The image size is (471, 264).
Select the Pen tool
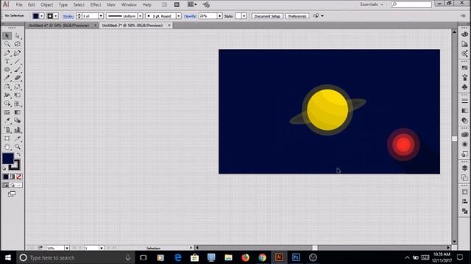tap(7, 53)
